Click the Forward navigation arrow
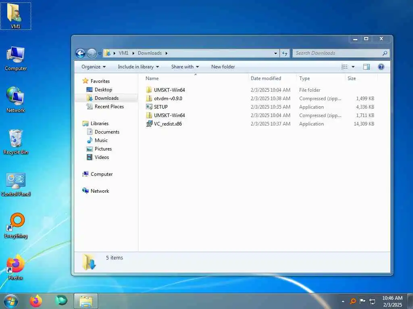The width and height of the screenshot is (413, 309). pyautogui.click(x=92, y=54)
